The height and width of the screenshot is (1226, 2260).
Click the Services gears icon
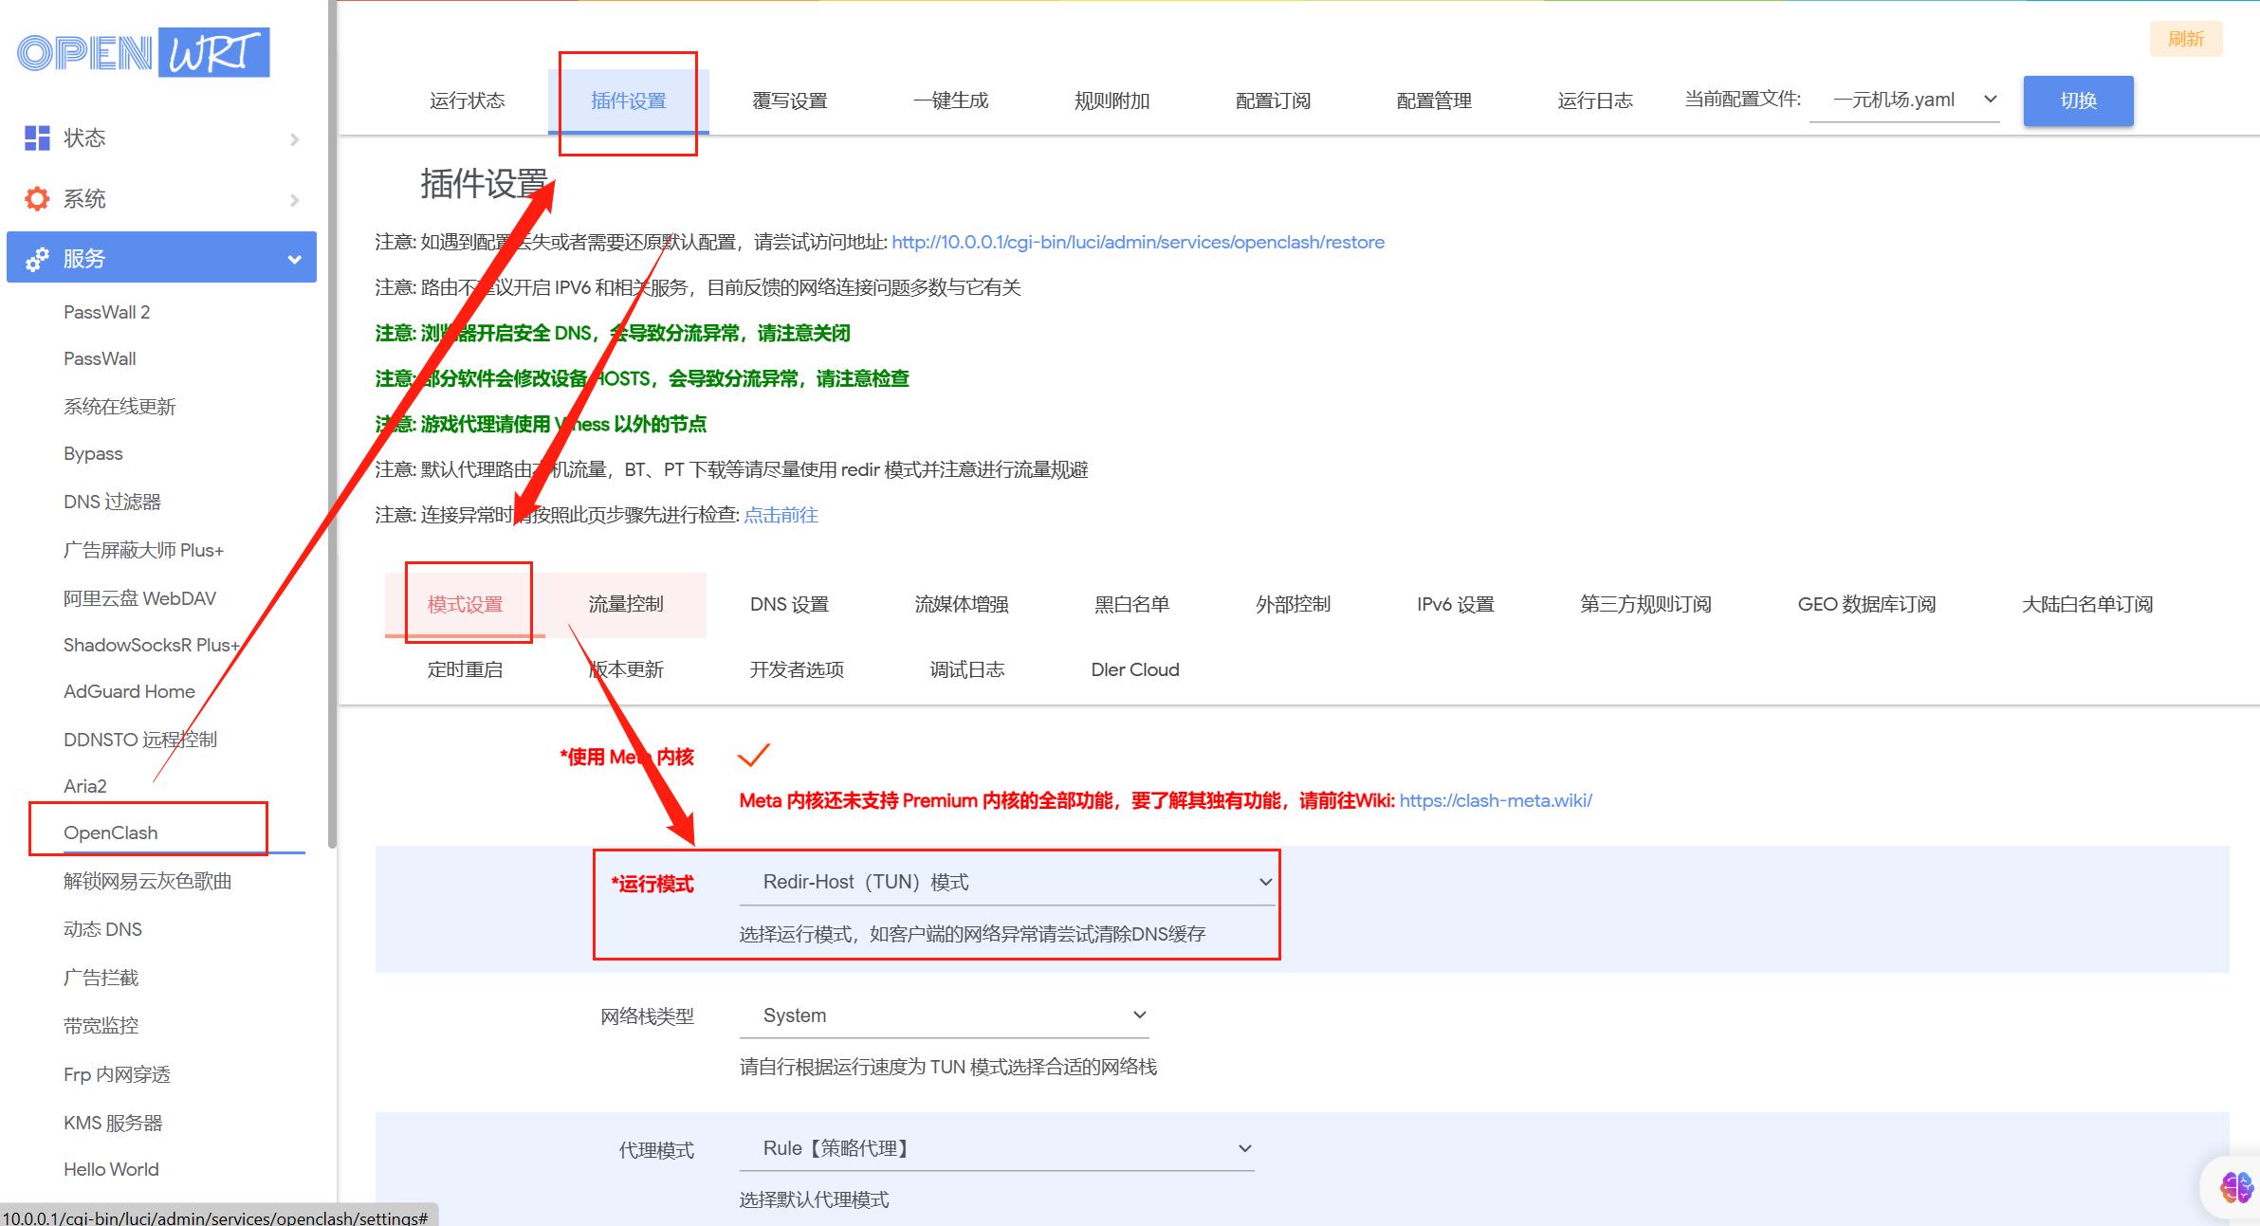pyautogui.click(x=37, y=259)
